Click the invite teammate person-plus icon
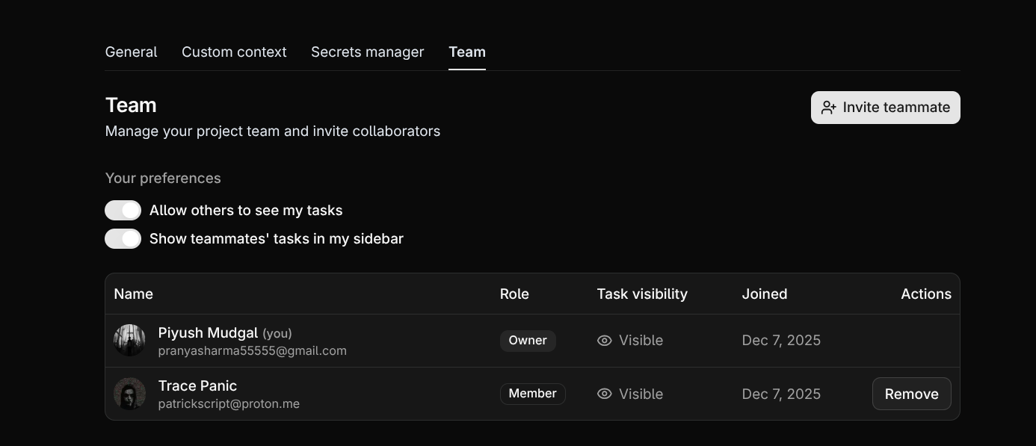 (x=828, y=107)
